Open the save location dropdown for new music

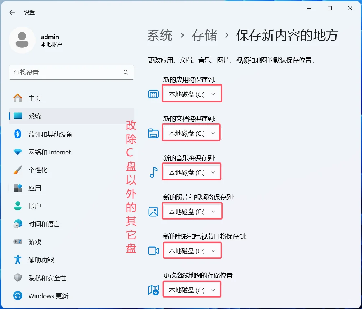coord(191,172)
